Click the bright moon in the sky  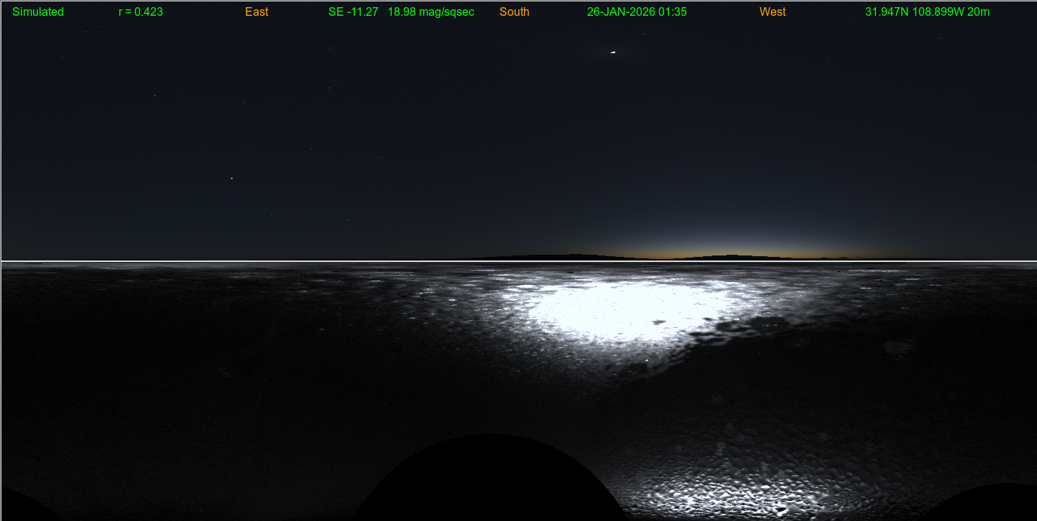point(613,52)
